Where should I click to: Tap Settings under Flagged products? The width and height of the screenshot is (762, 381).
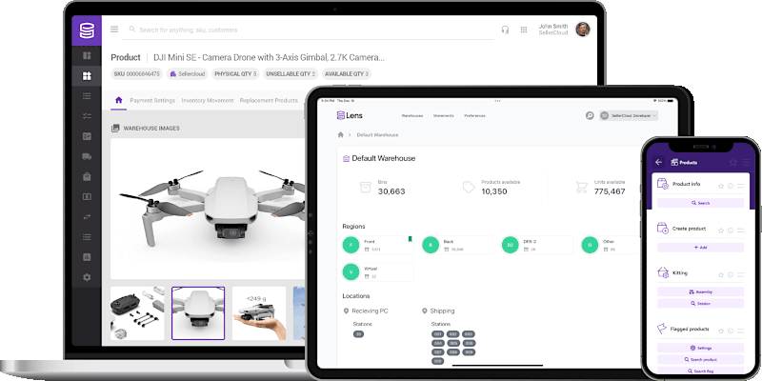coord(700,348)
